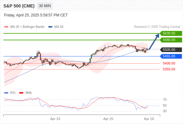The width and height of the screenshot is (183, 124).
Task: Click the Research © 2025 Trading Central credit
Action: [x=157, y=27]
